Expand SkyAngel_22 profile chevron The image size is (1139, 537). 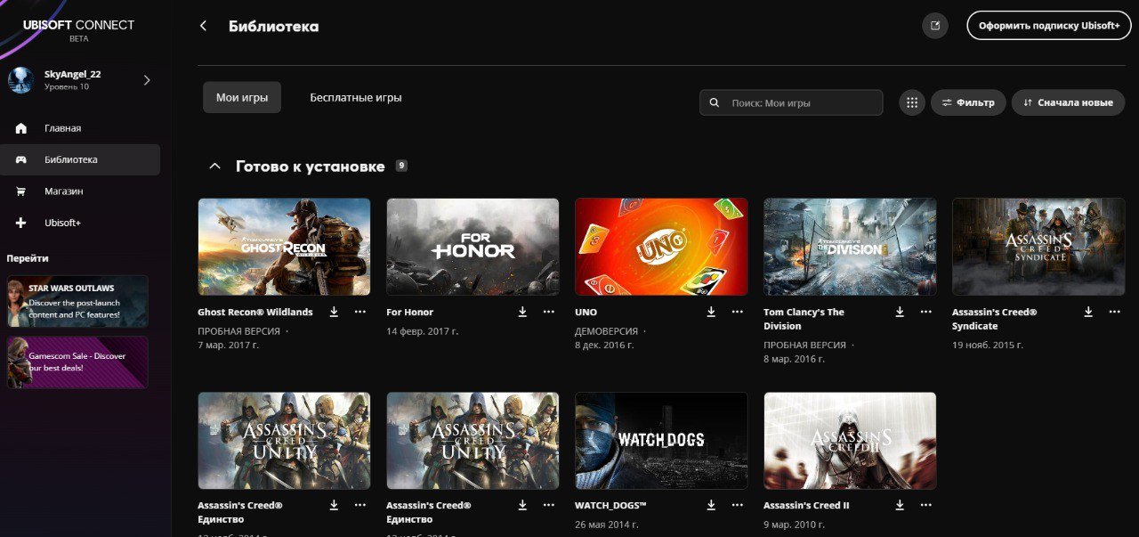click(147, 80)
